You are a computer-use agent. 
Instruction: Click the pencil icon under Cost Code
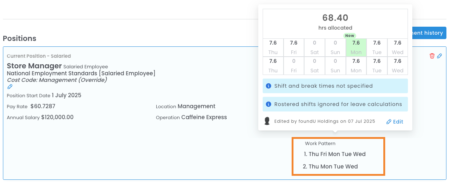click(x=10, y=87)
